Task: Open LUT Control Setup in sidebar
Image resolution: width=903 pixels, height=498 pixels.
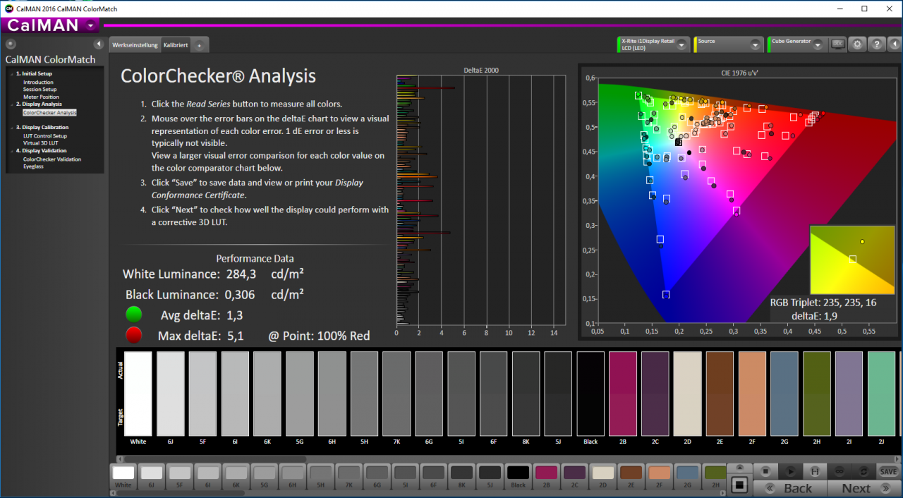Action: click(x=45, y=136)
